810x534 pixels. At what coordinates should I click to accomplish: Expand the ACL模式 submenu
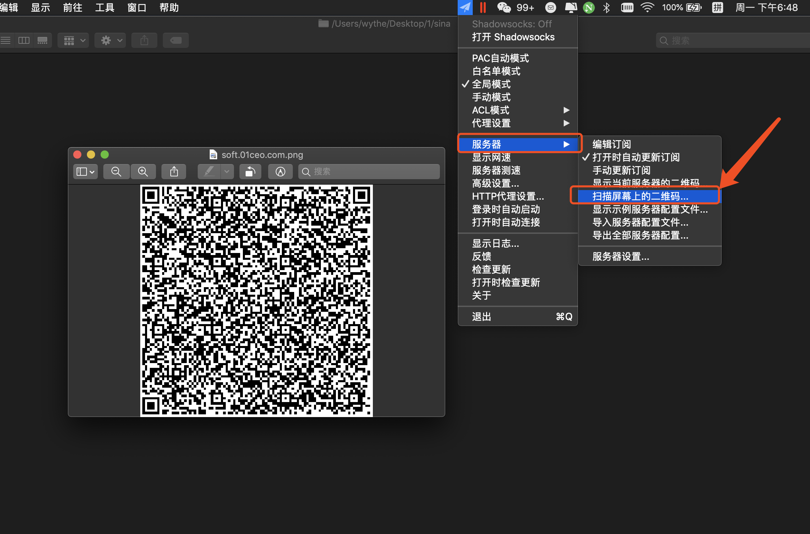point(518,110)
